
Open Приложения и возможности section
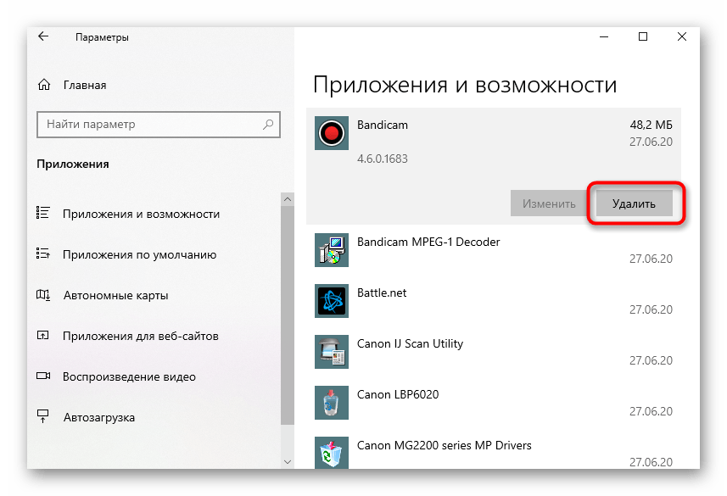[142, 215]
